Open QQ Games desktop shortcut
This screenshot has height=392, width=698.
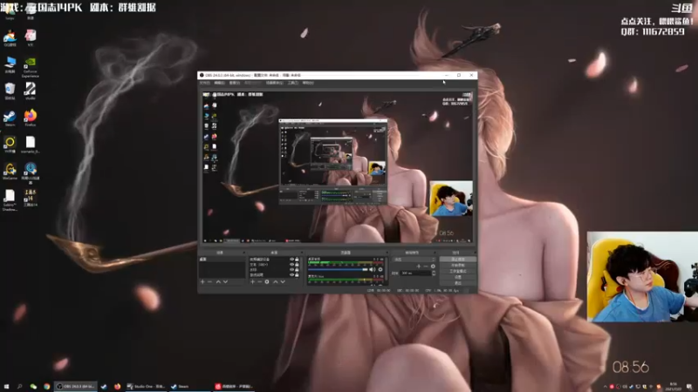(x=10, y=38)
